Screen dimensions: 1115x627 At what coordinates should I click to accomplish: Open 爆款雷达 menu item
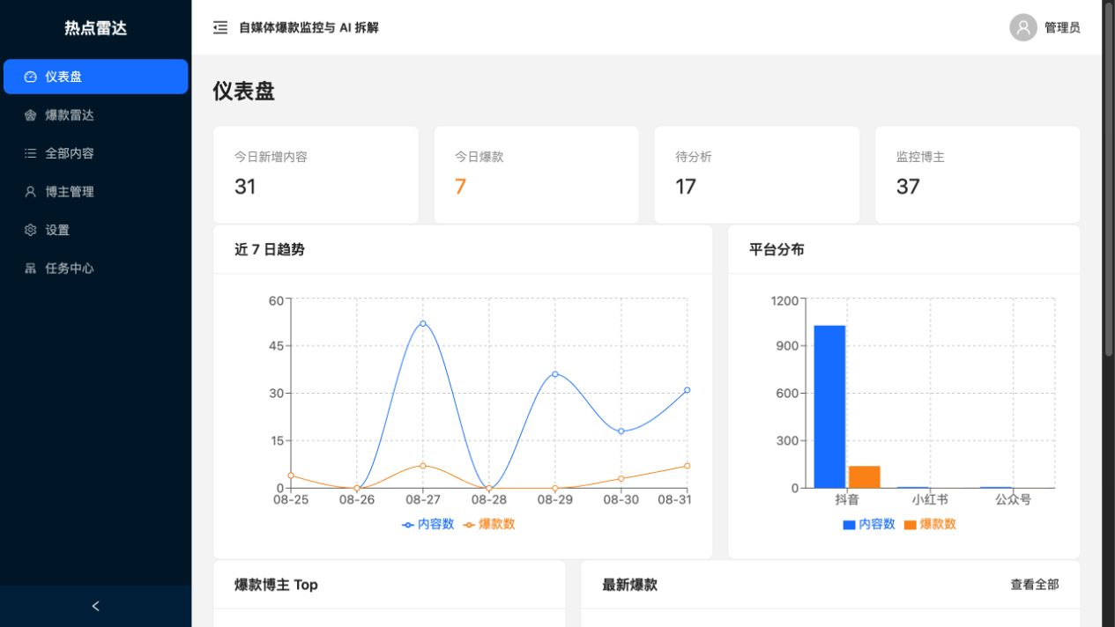[x=96, y=115]
